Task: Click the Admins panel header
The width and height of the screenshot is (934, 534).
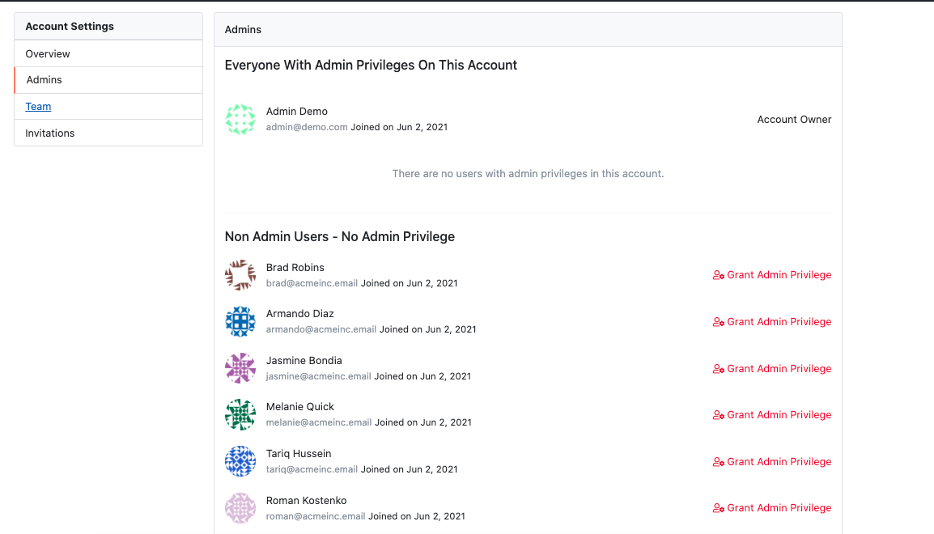Action: [x=243, y=29]
